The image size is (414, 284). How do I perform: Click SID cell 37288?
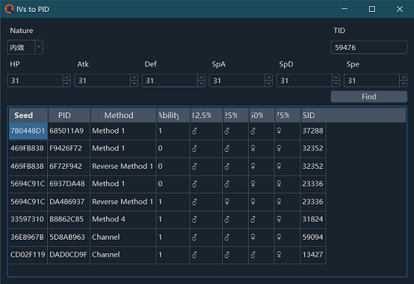tap(313, 131)
